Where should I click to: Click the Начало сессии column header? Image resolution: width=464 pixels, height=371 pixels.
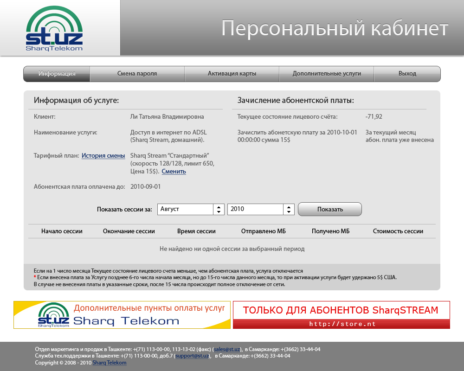point(62,231)
